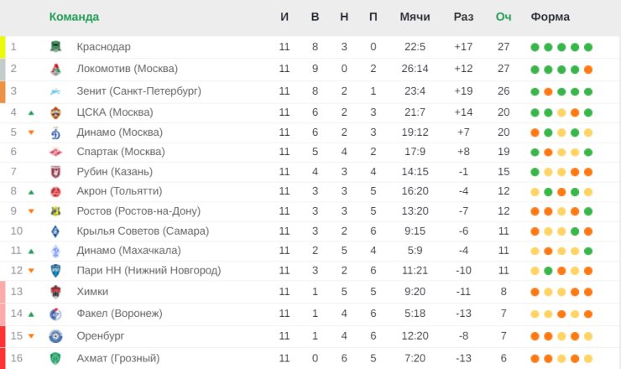This screenshot has width=621, height=369.
Task: Sort by Мячи goals column header
Action: pyautogui.click(x=415, y=17)
